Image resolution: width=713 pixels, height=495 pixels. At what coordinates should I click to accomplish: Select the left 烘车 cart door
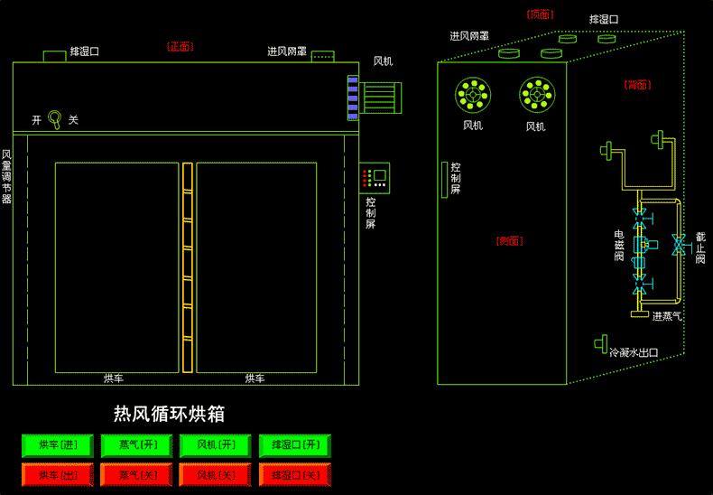(116, 267)
